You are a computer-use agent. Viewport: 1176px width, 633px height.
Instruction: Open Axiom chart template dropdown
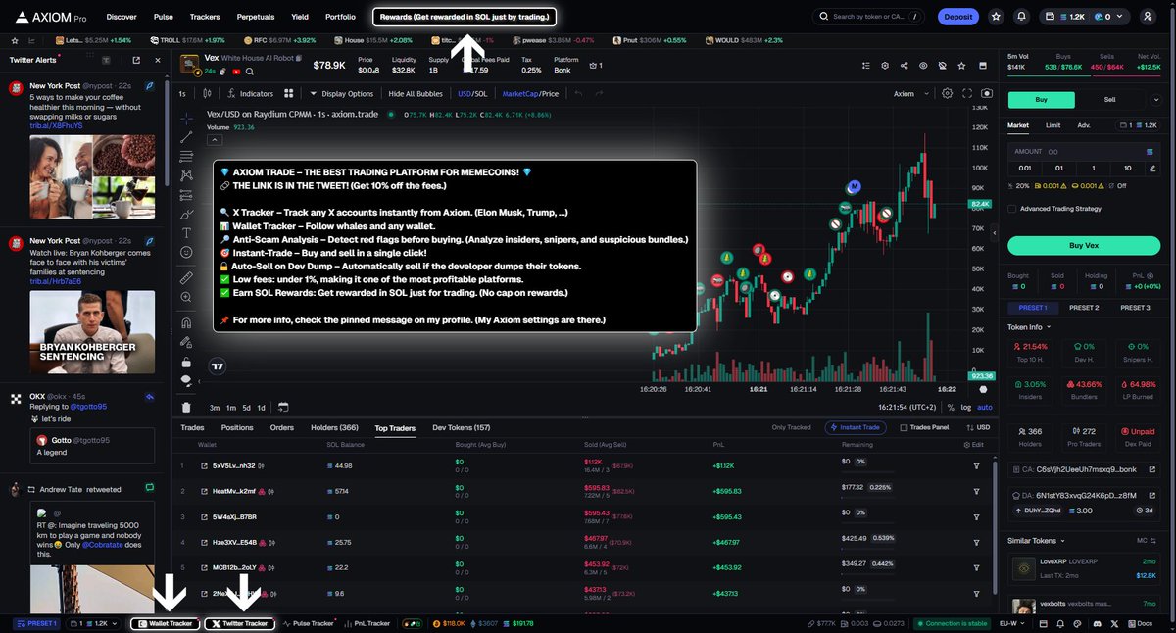click(909, 94)
